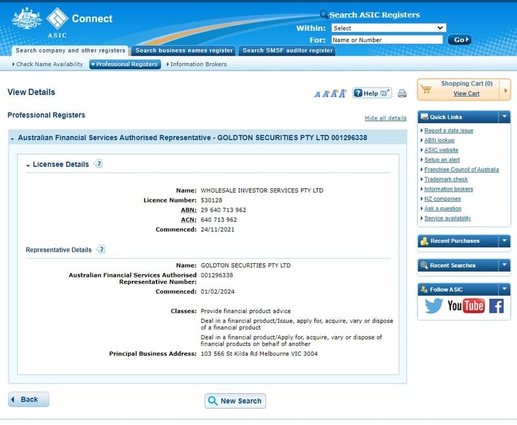Open the Service availability link
Viewport: 517px width, 425px height.
447,218
